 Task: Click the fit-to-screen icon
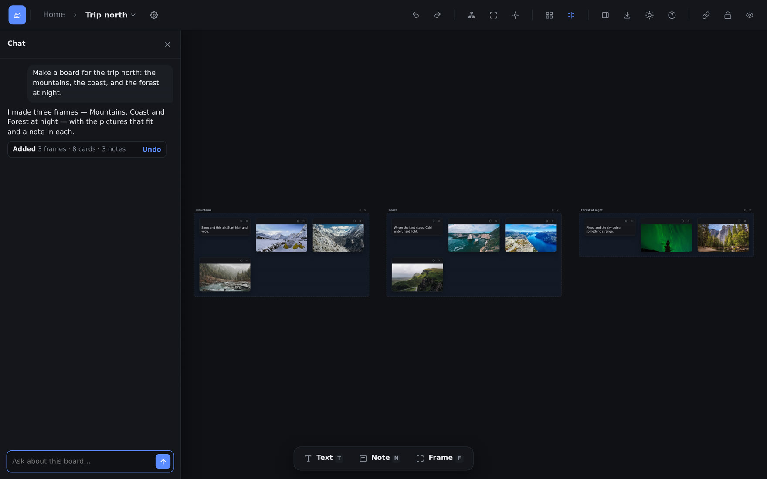pos(493,15)
